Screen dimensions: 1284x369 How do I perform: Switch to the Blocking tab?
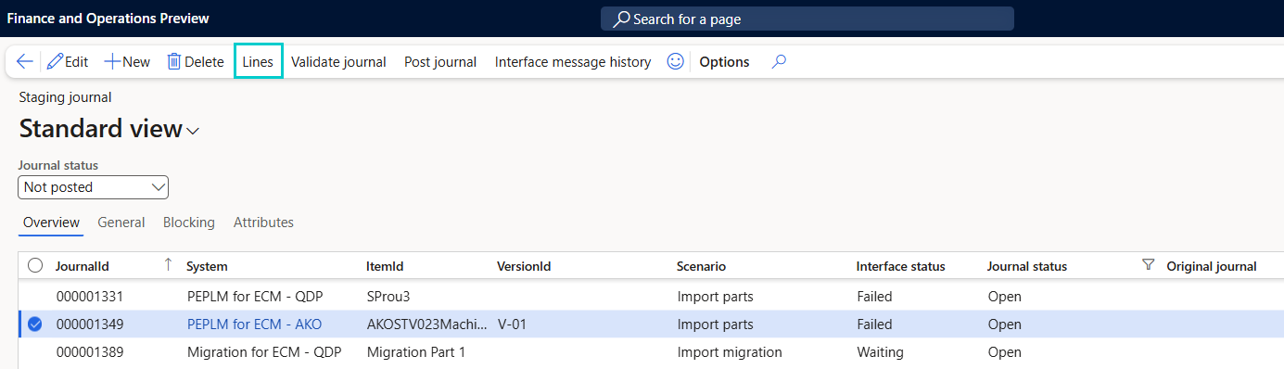[x=189, y=223]
